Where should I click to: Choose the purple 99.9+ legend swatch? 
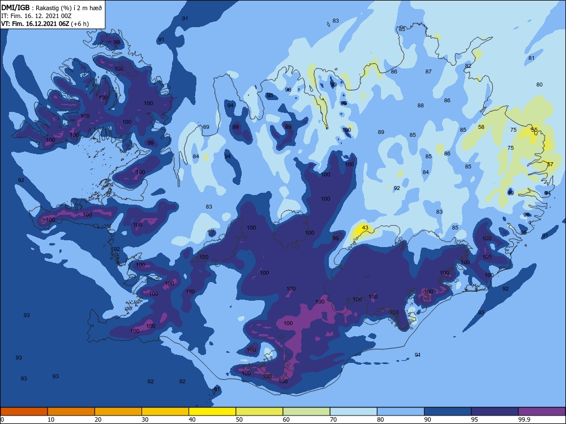[x=542, y=412]
